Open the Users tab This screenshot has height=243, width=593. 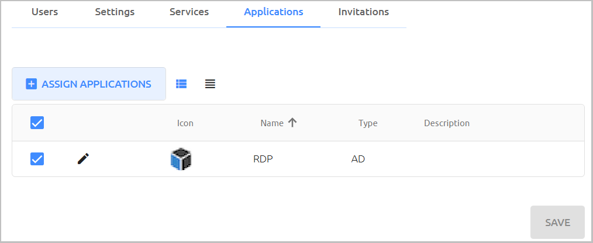coord(44,12)
